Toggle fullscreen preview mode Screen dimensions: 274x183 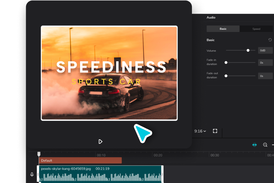[215, 131]
